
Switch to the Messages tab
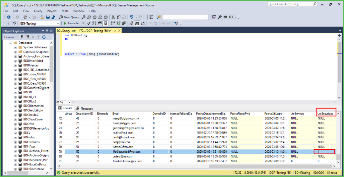[84, 108]
